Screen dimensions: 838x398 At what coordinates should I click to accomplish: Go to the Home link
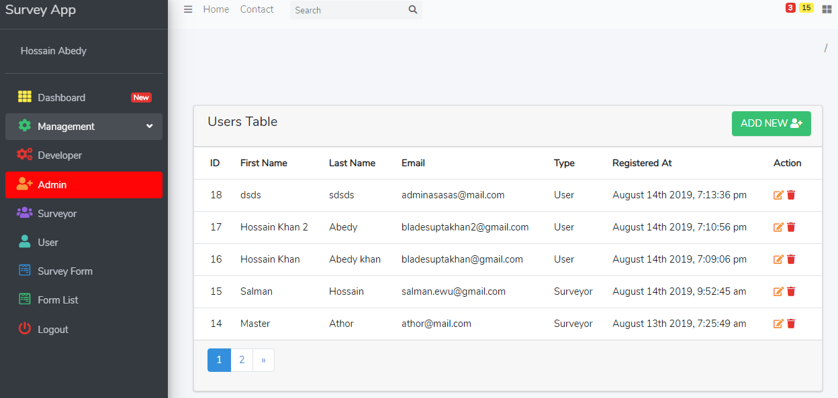pyautogui.click(x=216, y=9)
